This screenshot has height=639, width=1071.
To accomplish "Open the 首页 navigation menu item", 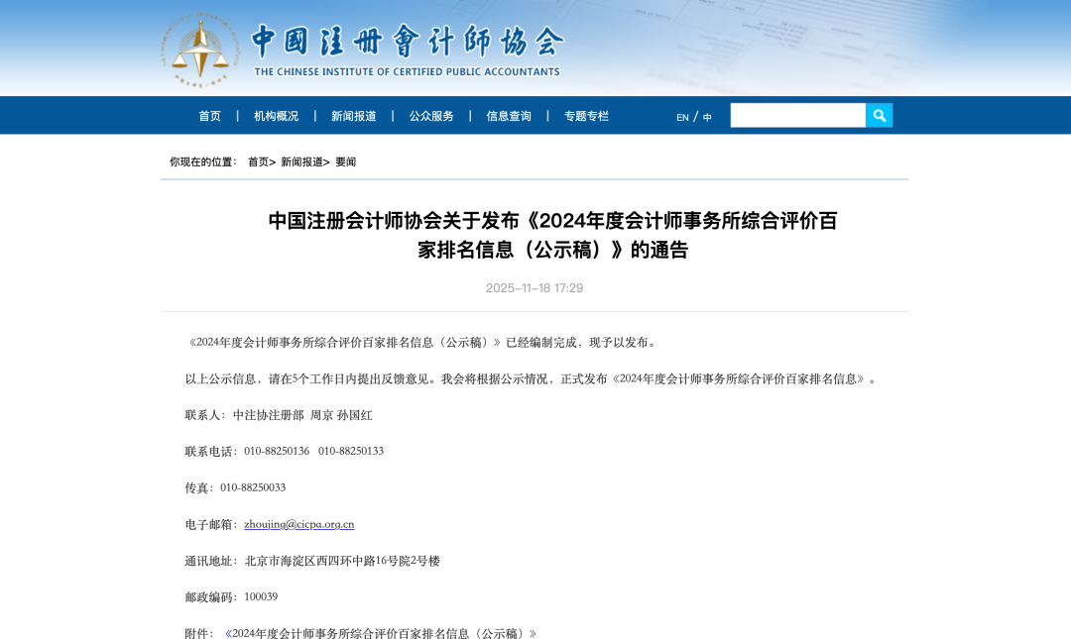I will point(209,116).
